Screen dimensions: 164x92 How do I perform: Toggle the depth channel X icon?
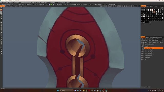tap(49, 4)
